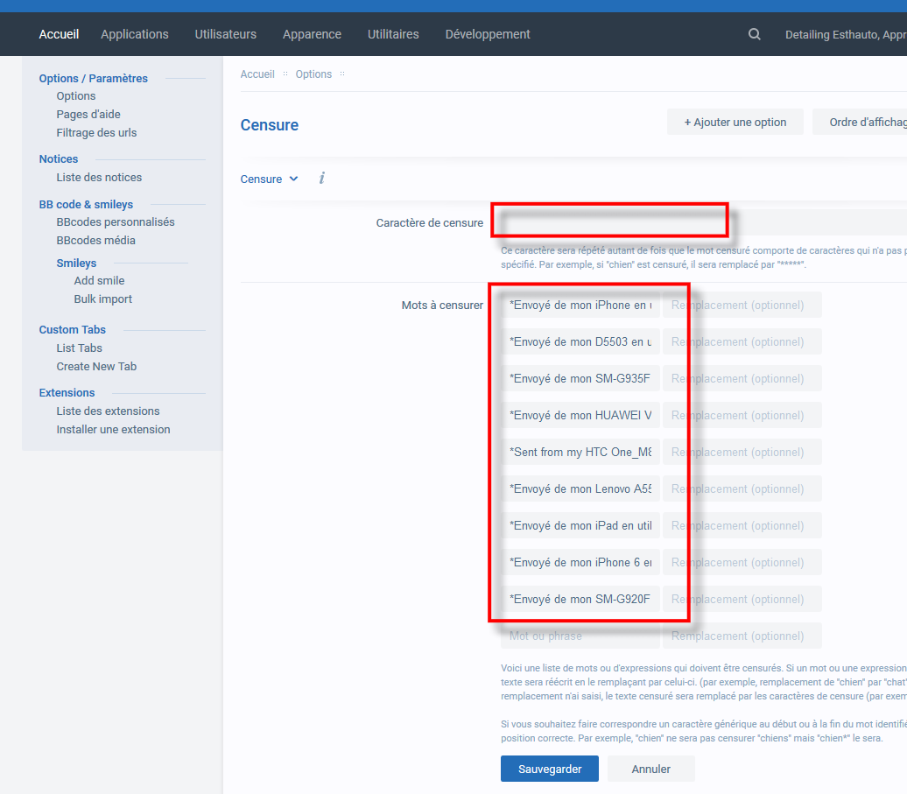Click the Accueil breadcrumb link
Viewport: 907px width, 794px height.
257,74
